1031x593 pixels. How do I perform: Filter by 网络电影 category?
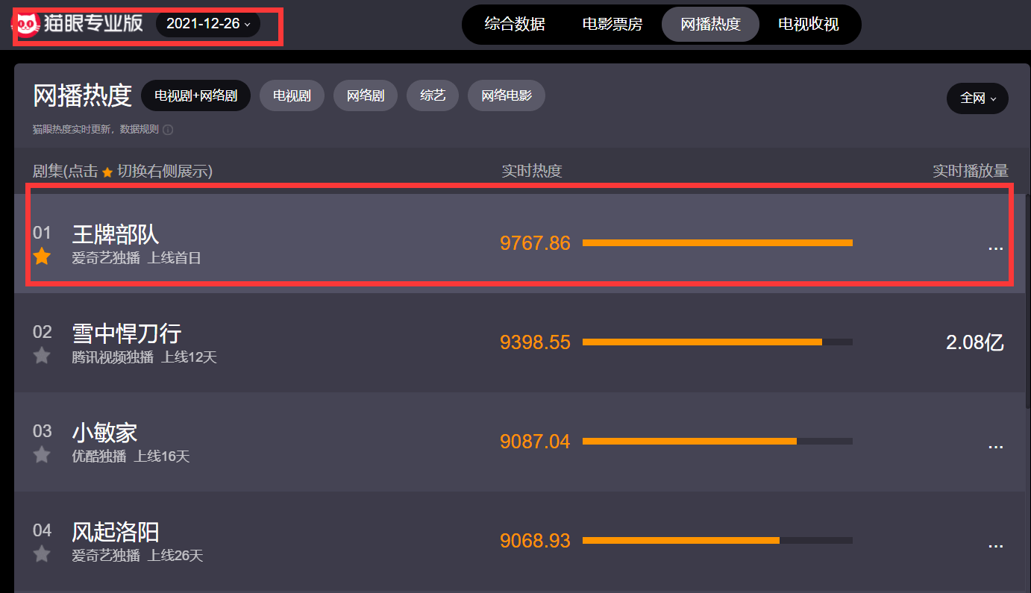pyautogui.click(x=507, y=95)
